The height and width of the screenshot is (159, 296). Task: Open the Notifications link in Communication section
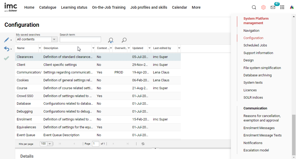(253, 143)
